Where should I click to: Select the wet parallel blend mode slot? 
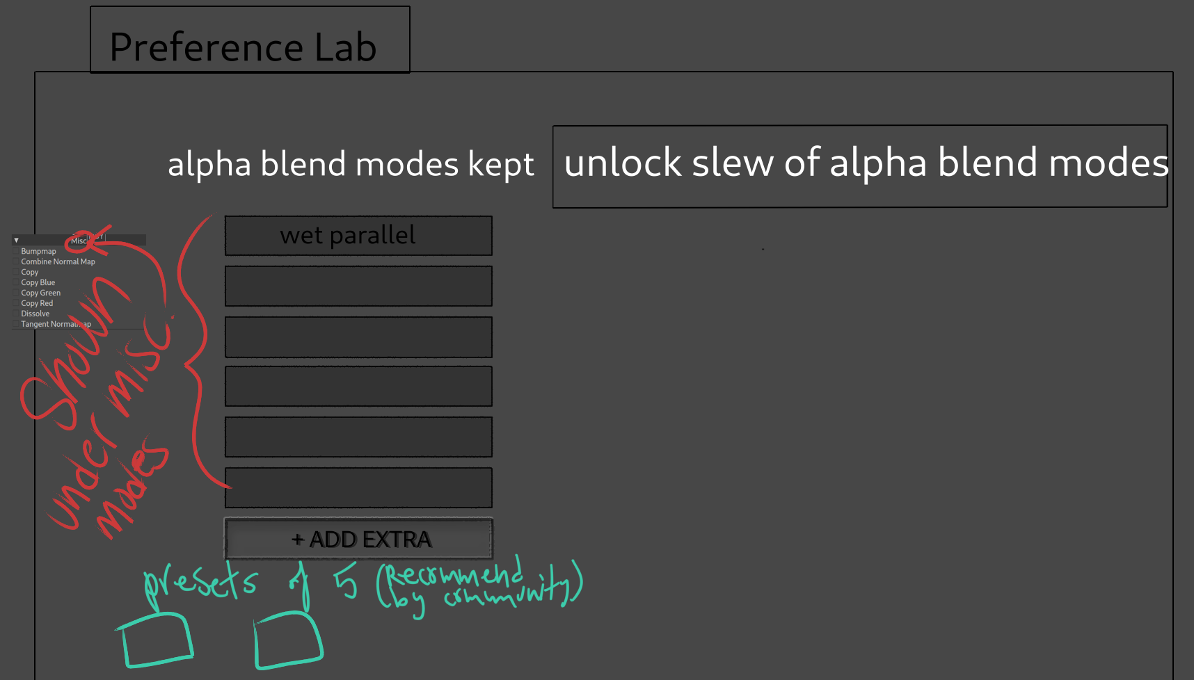tap(358, 236)
